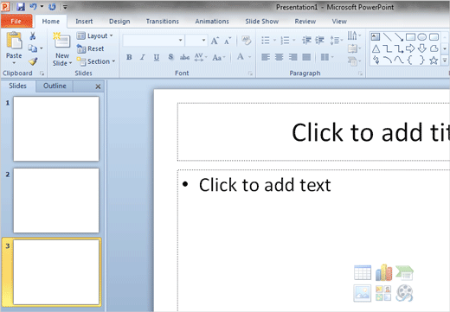Toggle Underline formatting

coord(157,58)
